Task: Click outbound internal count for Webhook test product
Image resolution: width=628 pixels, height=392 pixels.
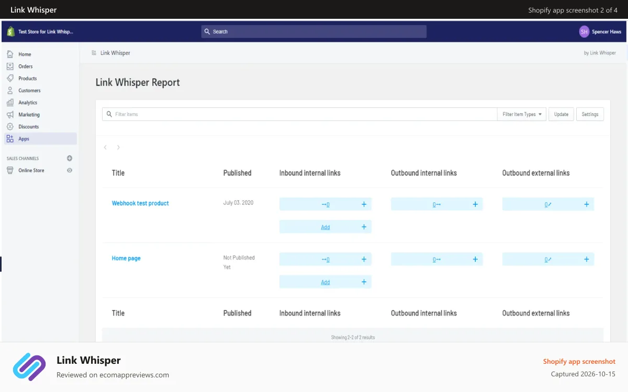Action: (x=436, y=204)
